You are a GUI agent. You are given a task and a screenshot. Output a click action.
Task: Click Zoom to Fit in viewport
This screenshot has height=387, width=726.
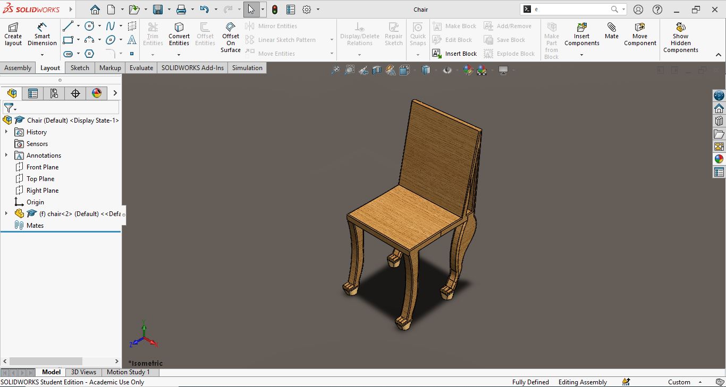click(335, 70)
